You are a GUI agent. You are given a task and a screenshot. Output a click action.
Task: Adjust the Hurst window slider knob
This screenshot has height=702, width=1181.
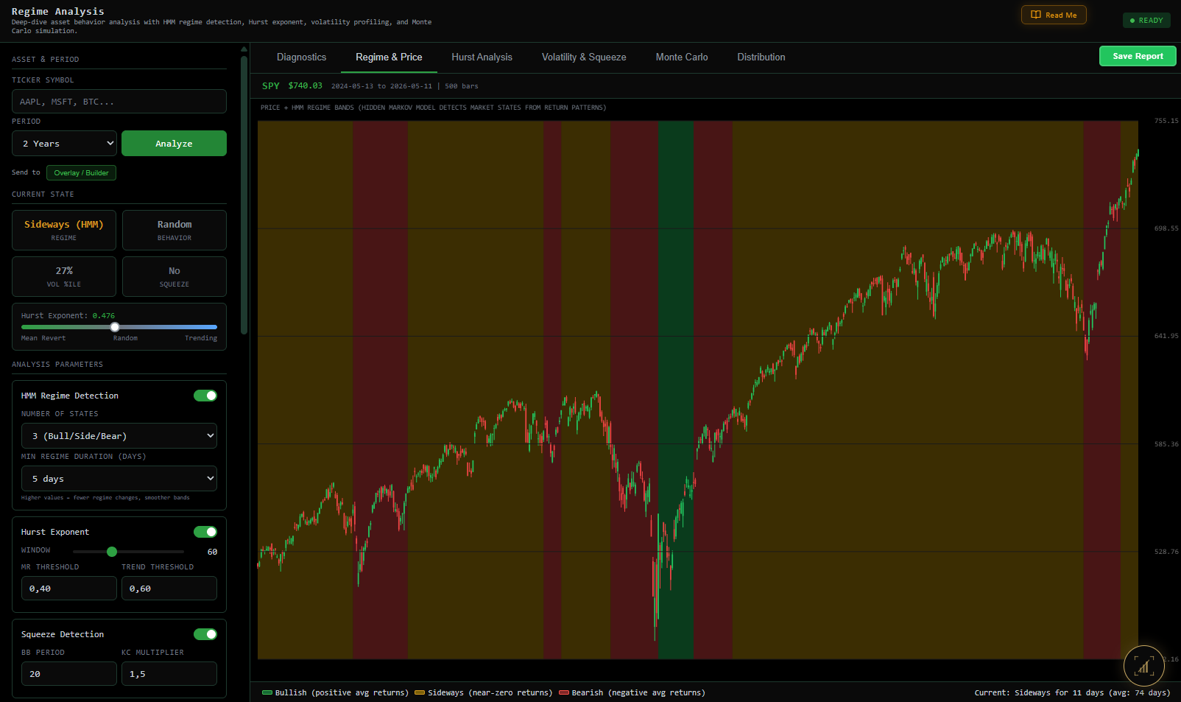(112, 552)
